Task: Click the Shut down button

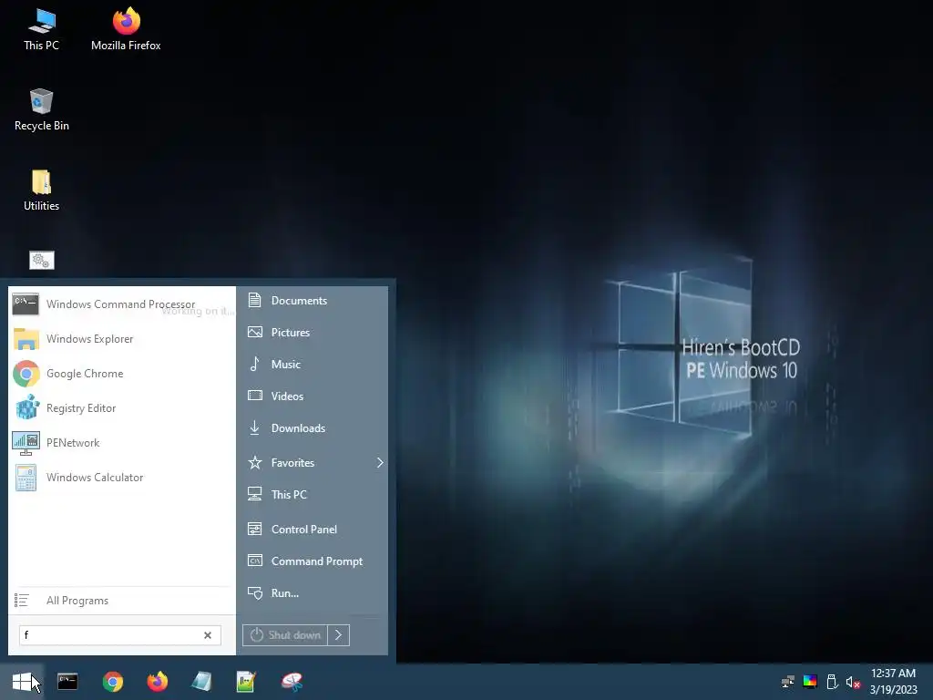Action: point(285,635)
